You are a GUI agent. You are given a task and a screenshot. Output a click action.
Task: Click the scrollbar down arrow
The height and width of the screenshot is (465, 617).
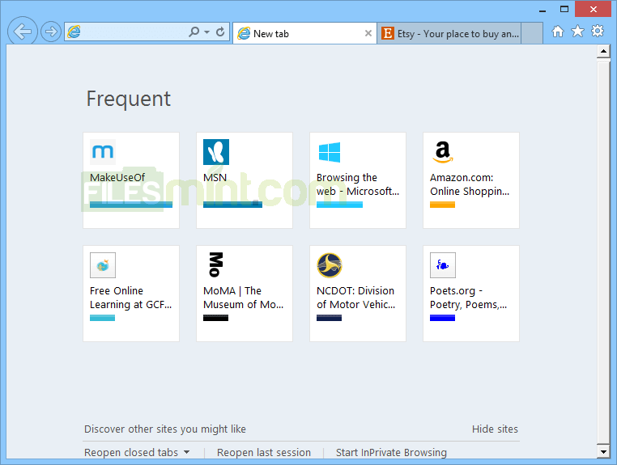click(603, 451)
